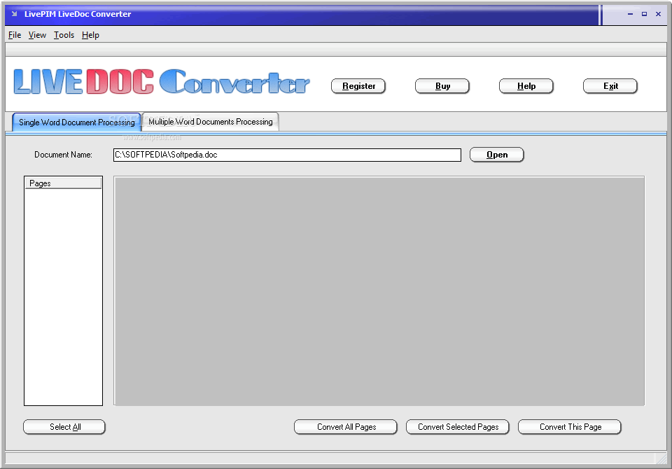
Task: Click the LivePIM title bar app icon
Action: point(15,14)
